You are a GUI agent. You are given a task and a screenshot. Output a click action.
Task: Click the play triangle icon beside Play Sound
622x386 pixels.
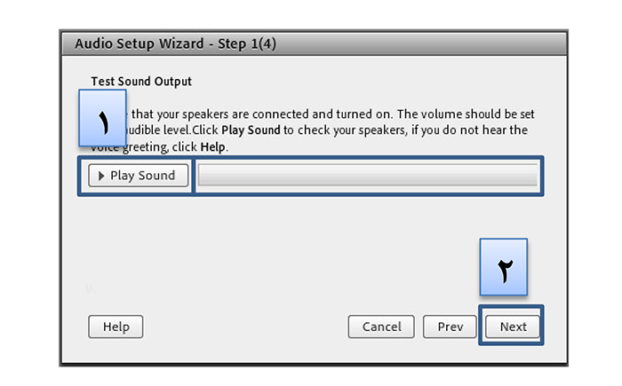pos(101,176)
